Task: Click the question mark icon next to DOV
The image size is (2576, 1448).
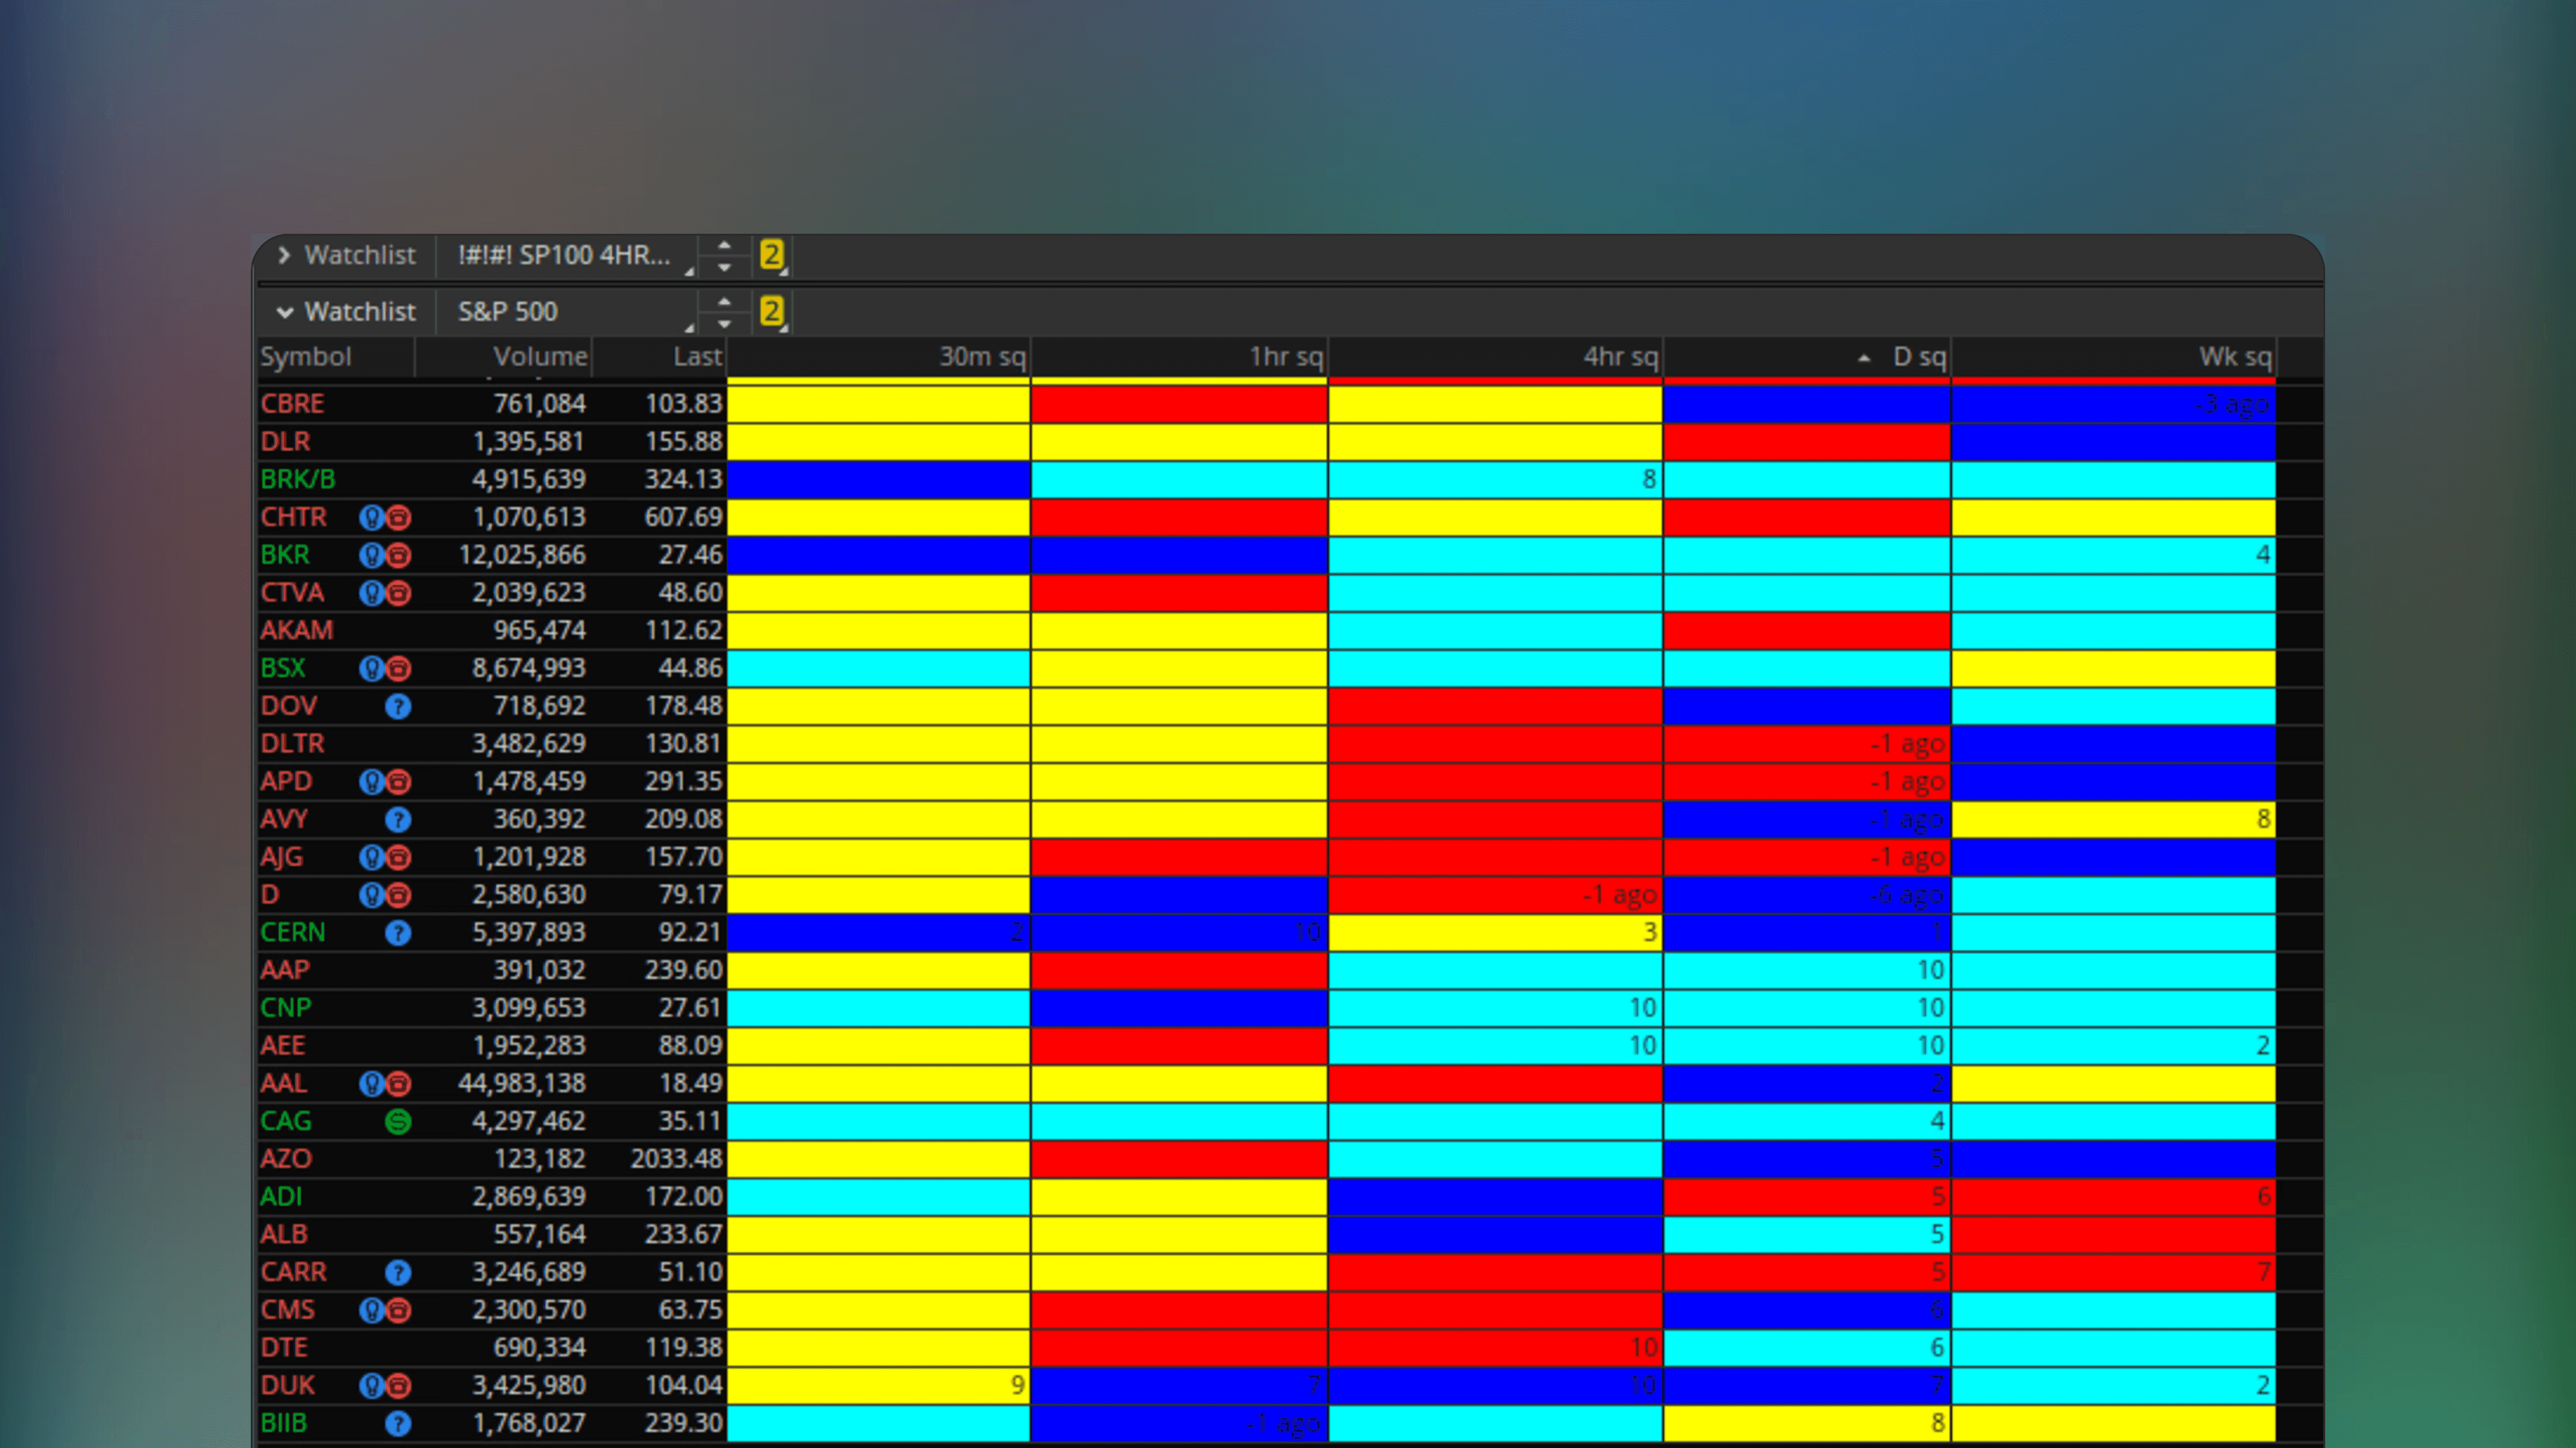Action: [x=398, y=705]
